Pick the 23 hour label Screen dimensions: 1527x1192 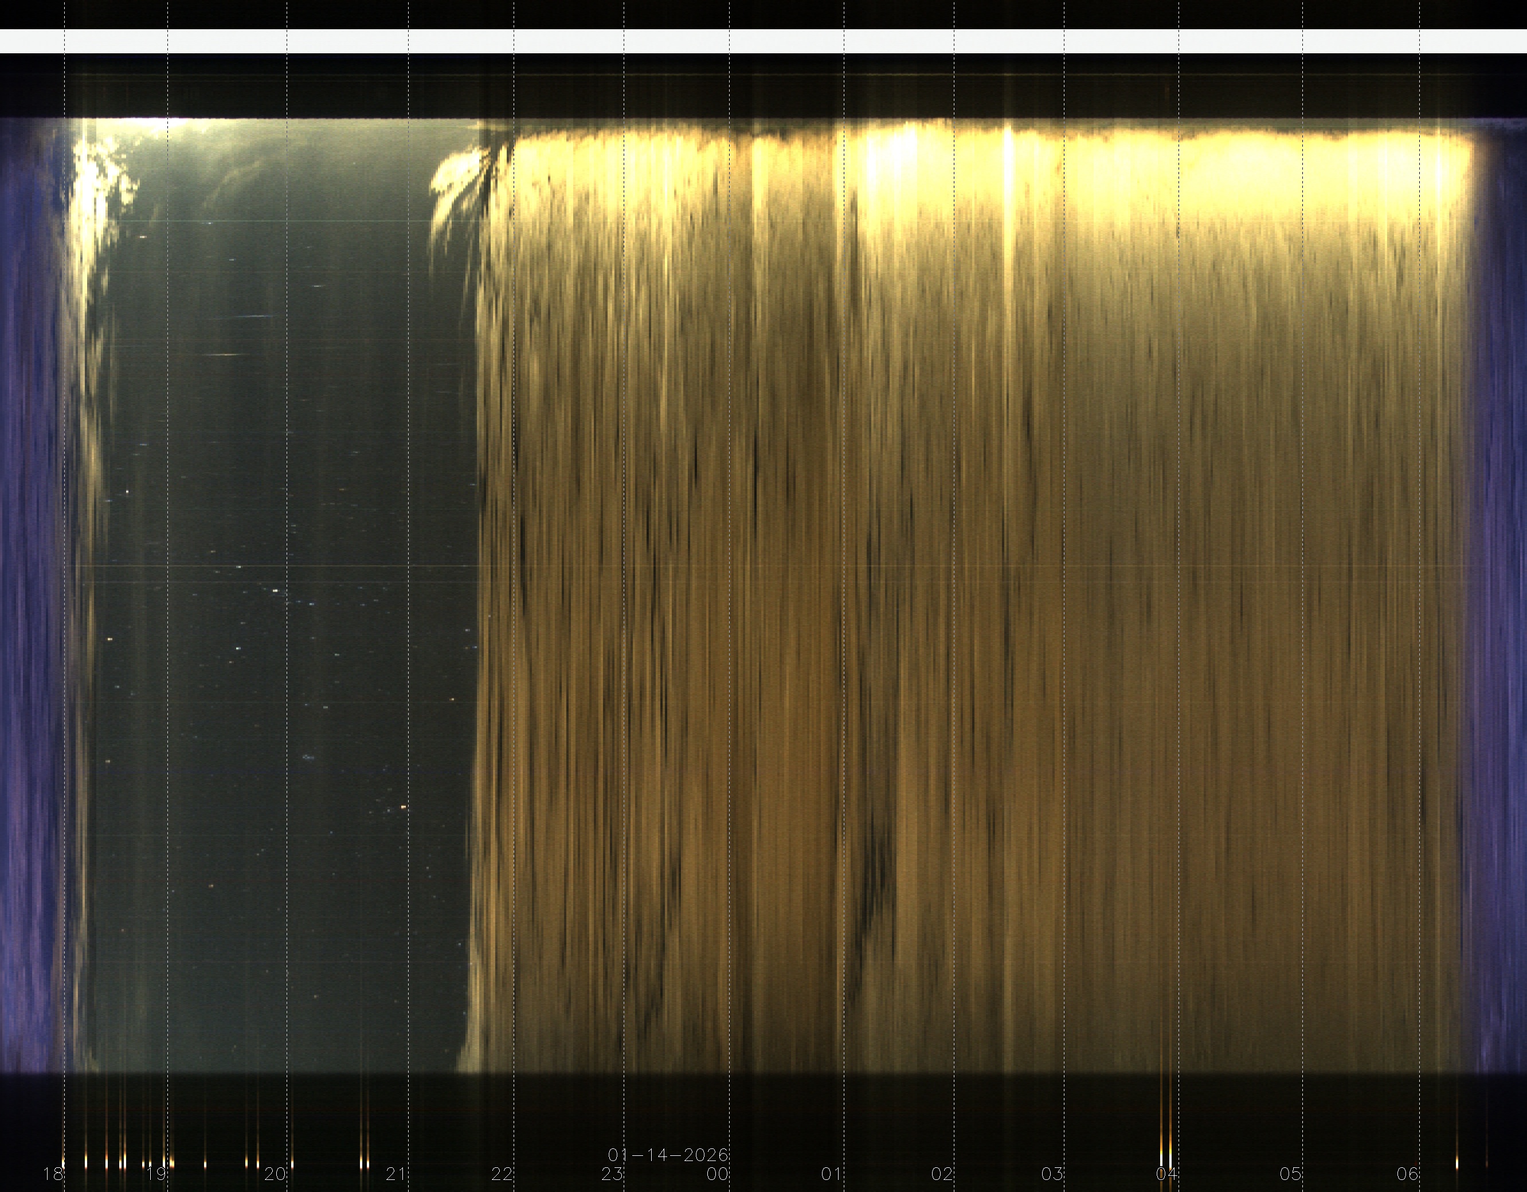pyautogui.click(x=612, y=1174)
